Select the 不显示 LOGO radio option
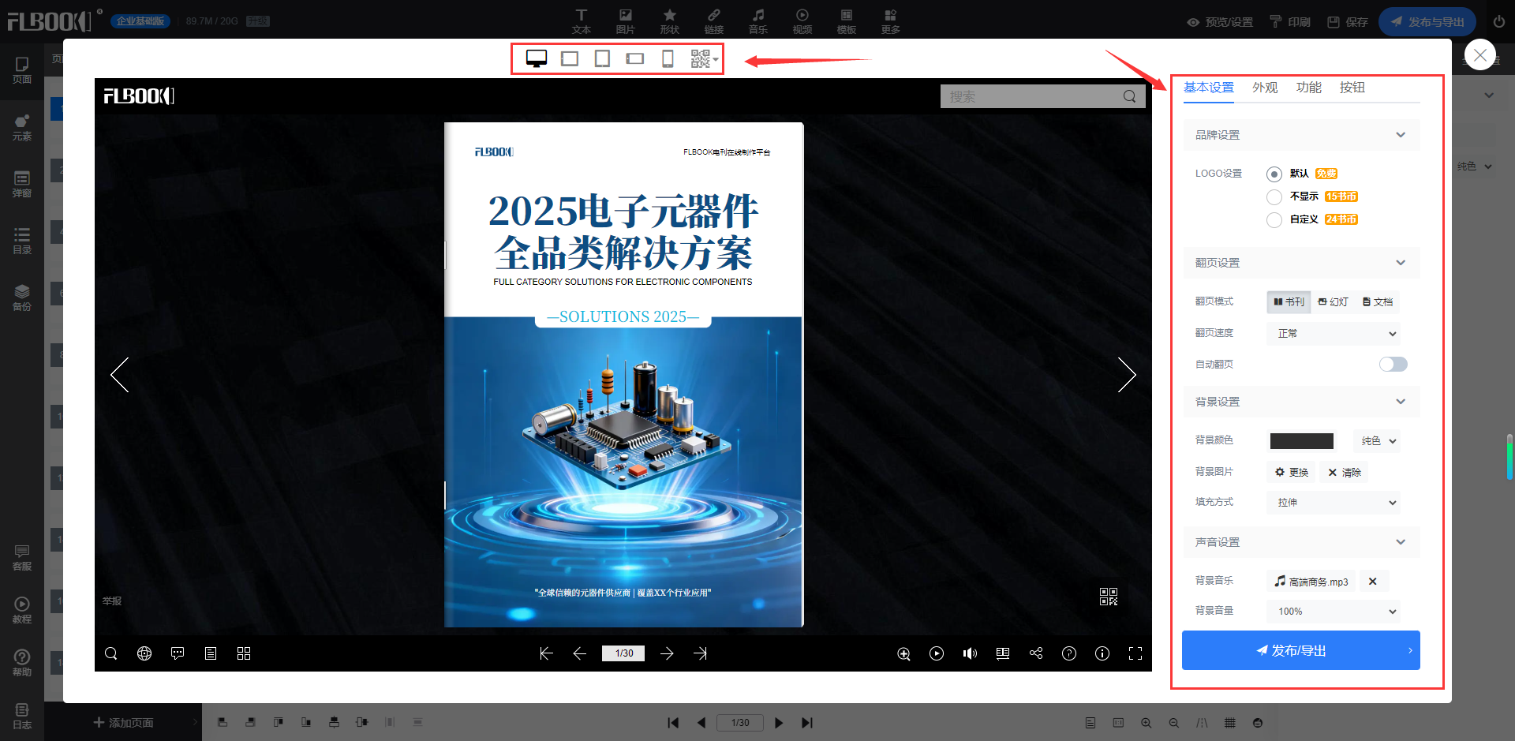The height and width of the screenshot is (741, 1515). (1274, 197)
